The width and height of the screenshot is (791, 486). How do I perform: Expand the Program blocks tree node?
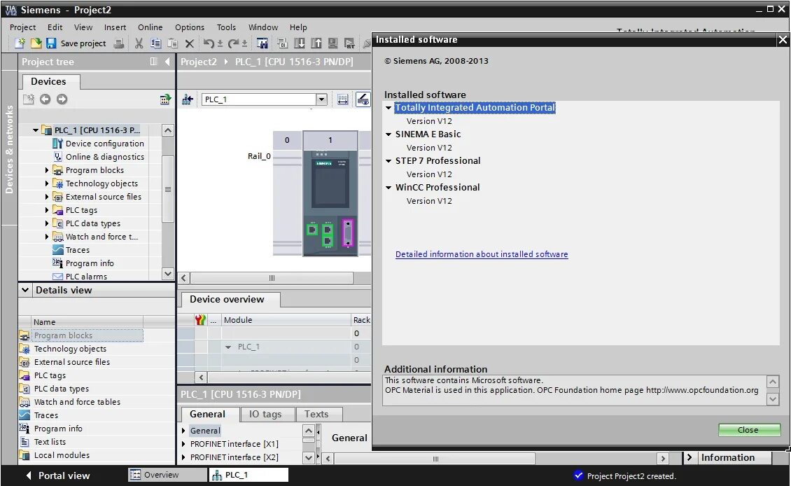coord(47,170)
